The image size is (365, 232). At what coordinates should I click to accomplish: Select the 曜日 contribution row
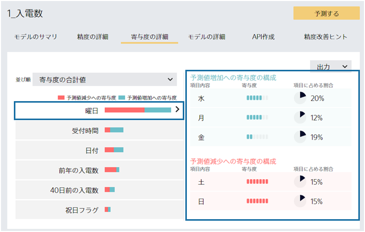pos(99,110)
